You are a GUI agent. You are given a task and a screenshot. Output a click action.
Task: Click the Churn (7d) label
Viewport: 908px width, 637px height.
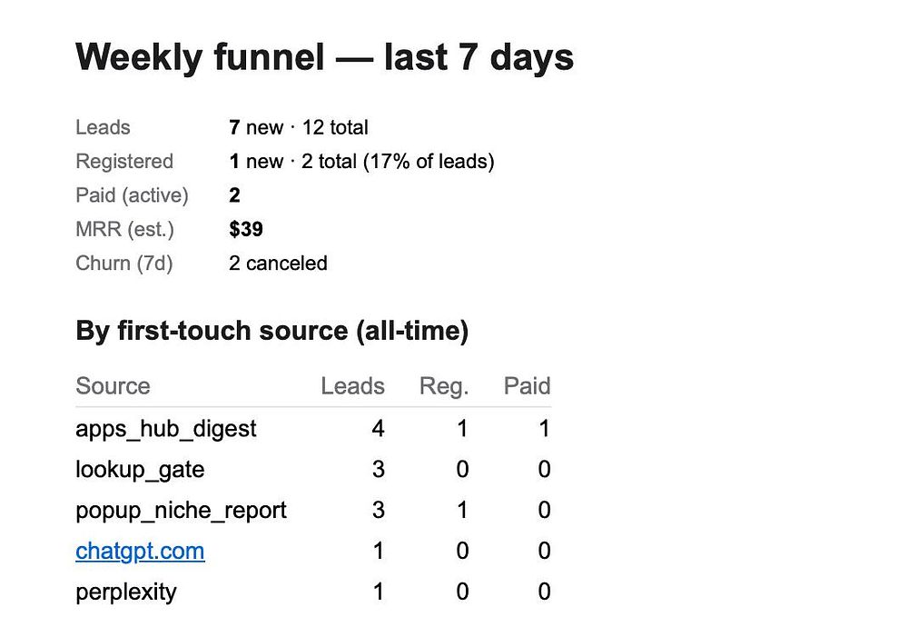(x=123, y=264)
